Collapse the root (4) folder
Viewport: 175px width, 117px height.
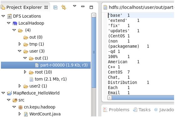(14, 30)
